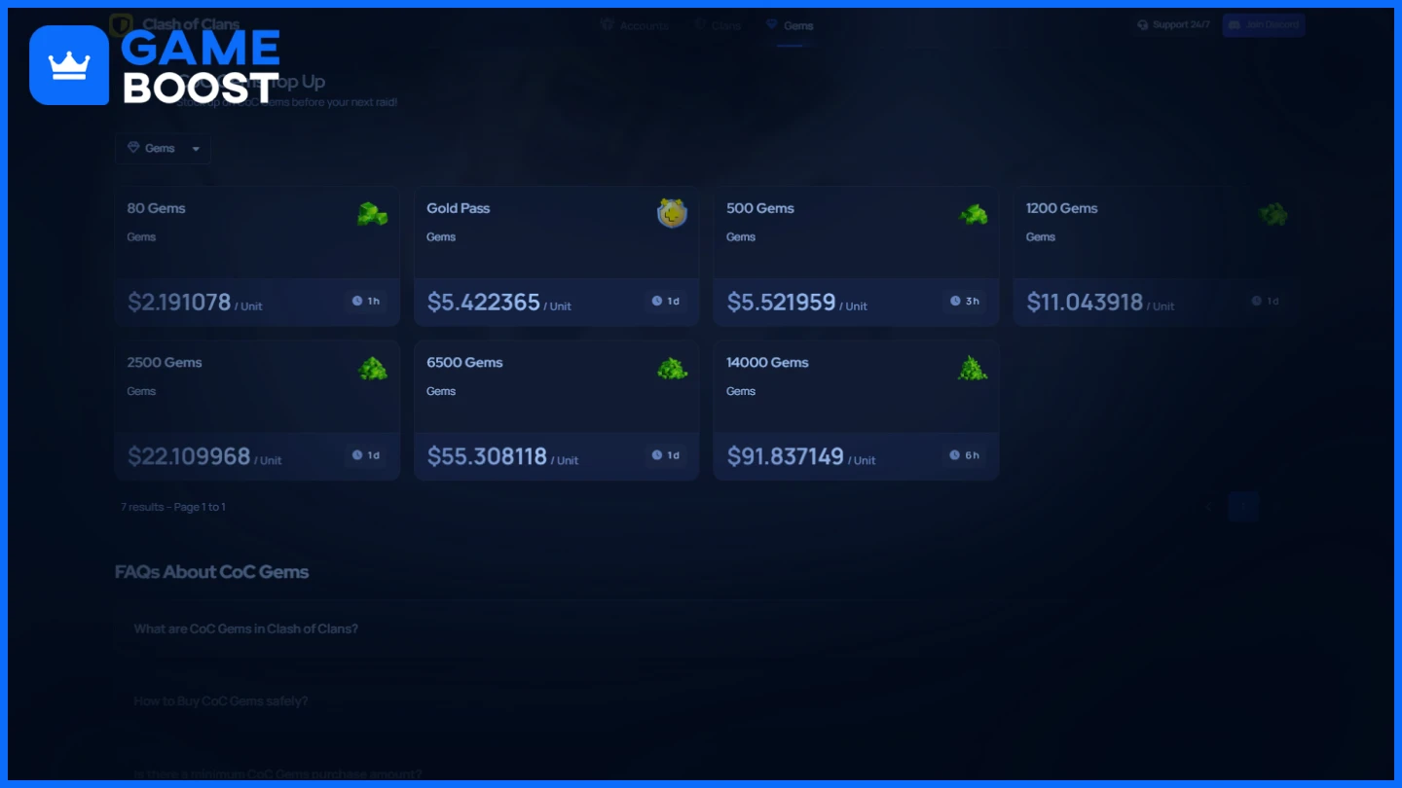Click the Gold Pass badge icon
The height and width of the screenshot is (788, 1402).
[672, 213]
